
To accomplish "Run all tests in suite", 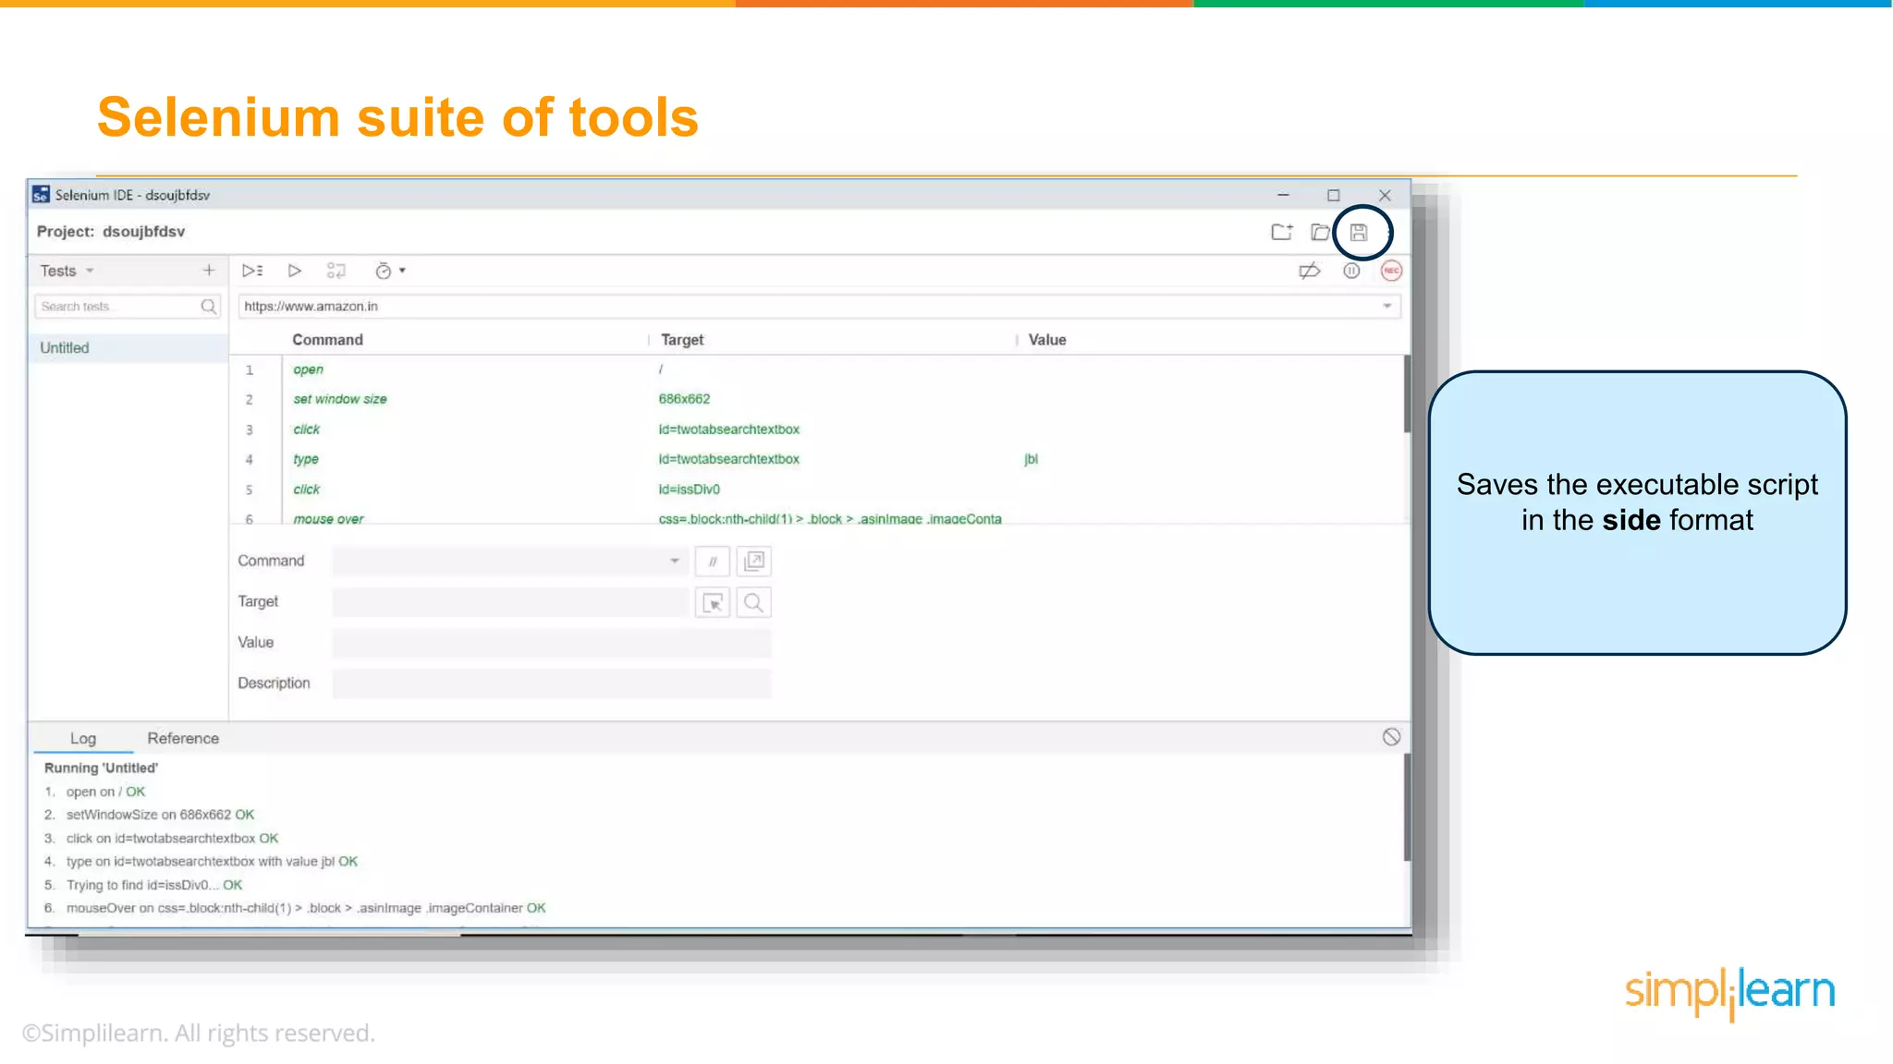I will [252, 271].
